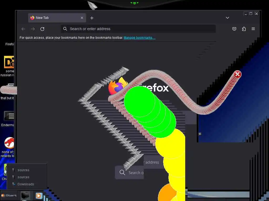Image resolution: width=269 pixels, height=201 pixels.
Task: Open a new tab with plus button
Action: click(92, 18)
